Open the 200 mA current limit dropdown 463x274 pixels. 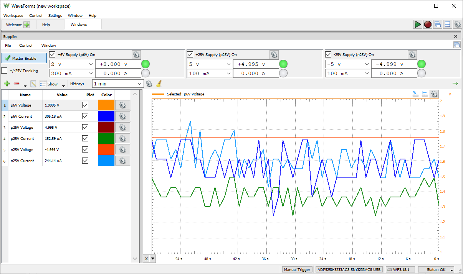tap(72, 73)
